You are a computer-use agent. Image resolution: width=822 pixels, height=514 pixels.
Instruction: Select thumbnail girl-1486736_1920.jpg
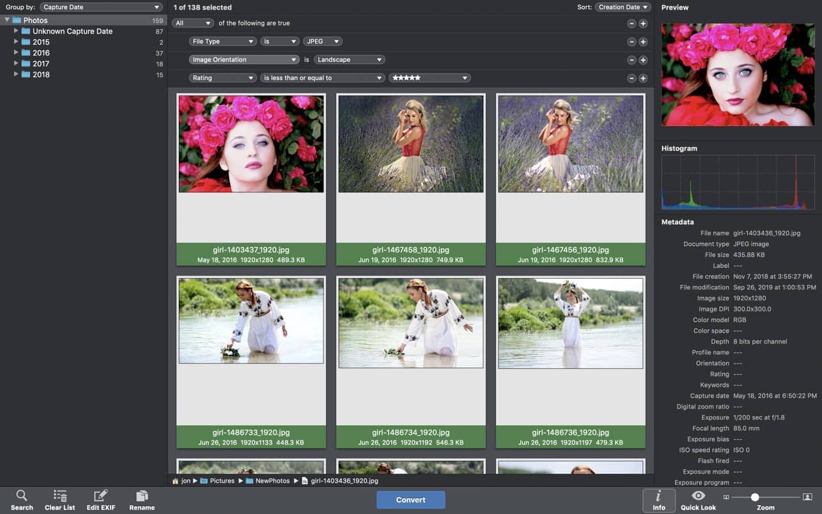[571, 362]
